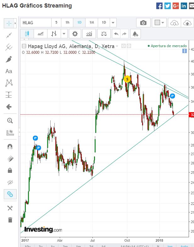Click the yellow S split marker

(127, 79)
